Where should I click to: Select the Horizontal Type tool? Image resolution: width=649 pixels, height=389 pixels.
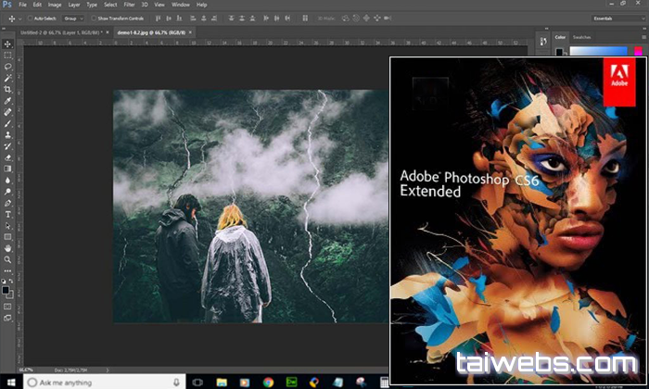(7, 214)
